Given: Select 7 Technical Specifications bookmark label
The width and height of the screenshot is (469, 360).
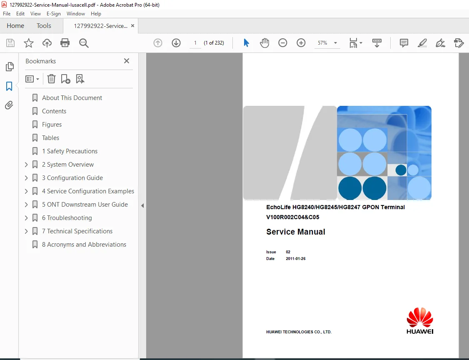Looking at the screenshot, I should [77, 231].
